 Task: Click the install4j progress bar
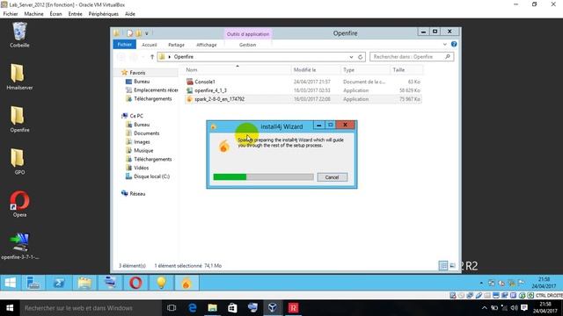263,177
